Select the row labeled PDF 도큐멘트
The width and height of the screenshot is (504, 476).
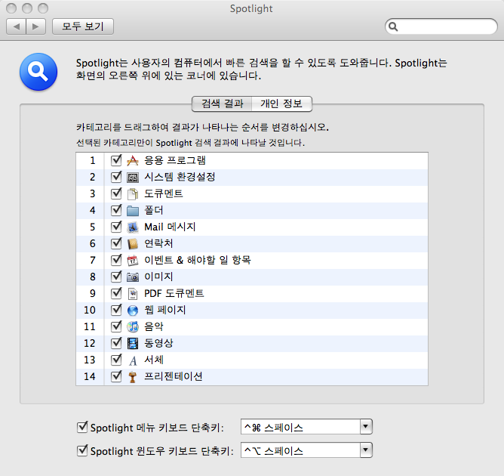tap(252, 293)
